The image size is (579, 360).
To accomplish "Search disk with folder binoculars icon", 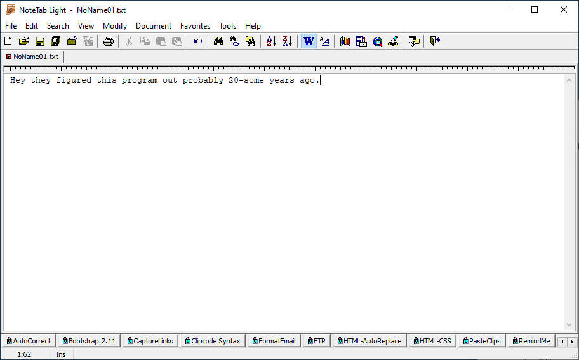I will pyautogui.click(x=250, y=41).
